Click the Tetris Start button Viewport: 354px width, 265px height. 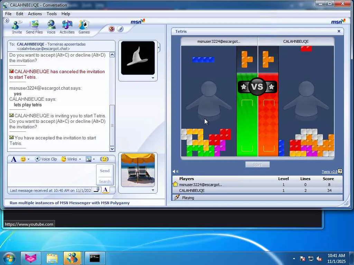pos(257,165)
